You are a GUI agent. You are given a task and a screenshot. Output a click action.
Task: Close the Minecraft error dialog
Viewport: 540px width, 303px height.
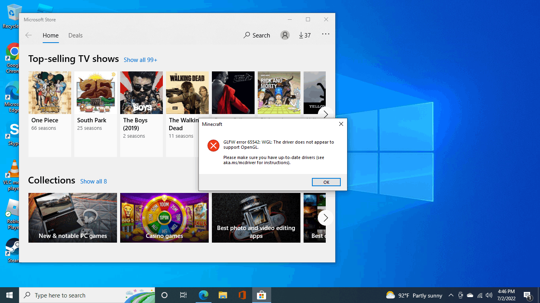click(341, 124)
